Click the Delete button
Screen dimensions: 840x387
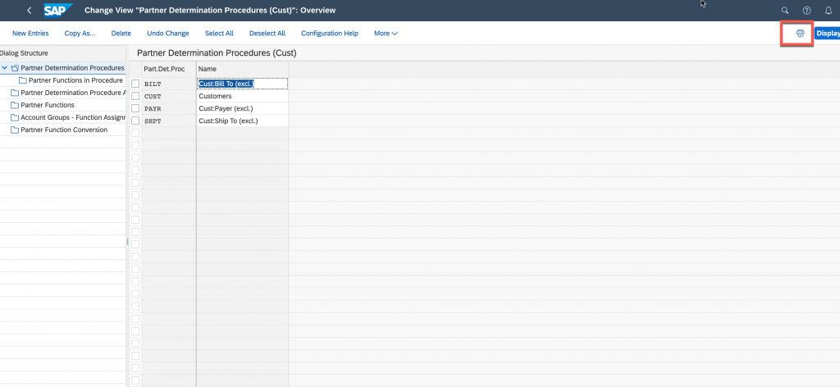click(121, 33)
